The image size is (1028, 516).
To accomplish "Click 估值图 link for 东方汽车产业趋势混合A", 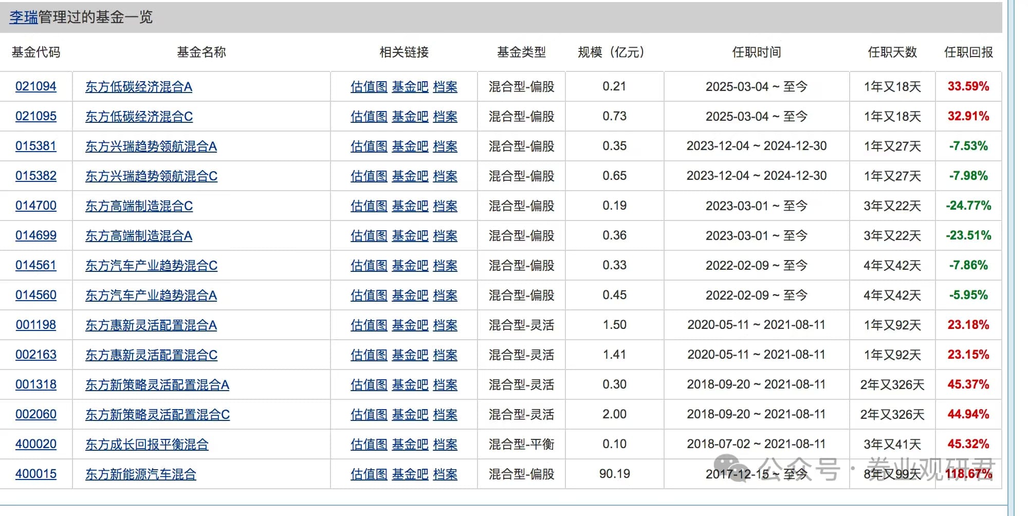I will coord(369,296).
